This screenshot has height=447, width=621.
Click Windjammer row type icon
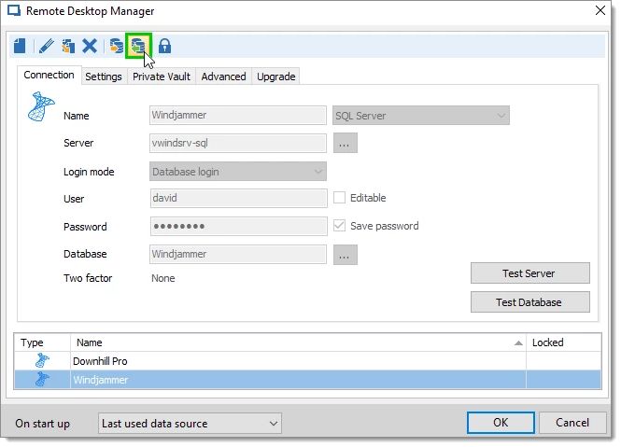click(42, 379)
